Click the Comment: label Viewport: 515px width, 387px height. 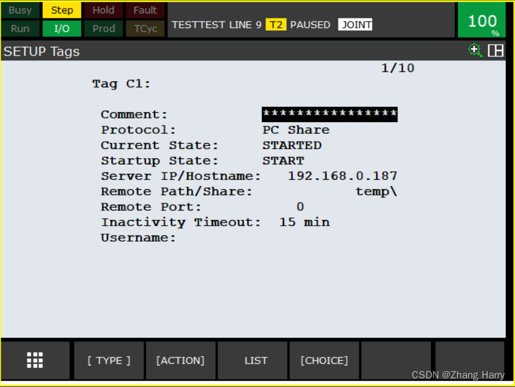134,115
